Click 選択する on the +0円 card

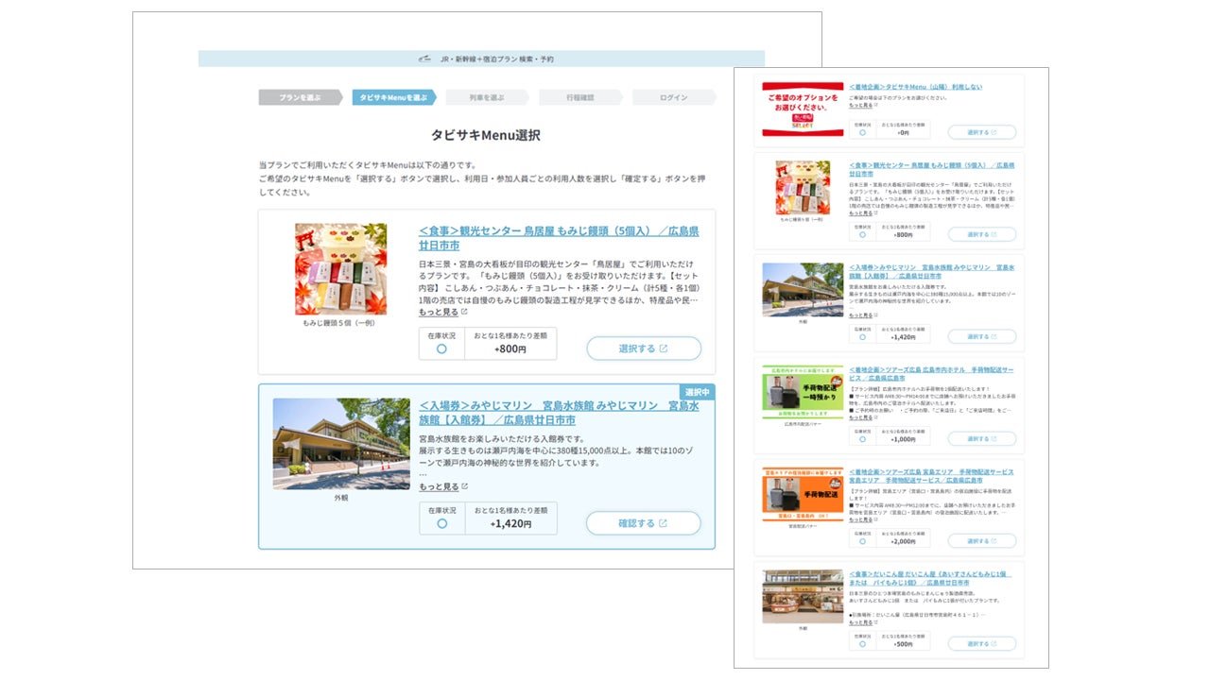[982, 132]
